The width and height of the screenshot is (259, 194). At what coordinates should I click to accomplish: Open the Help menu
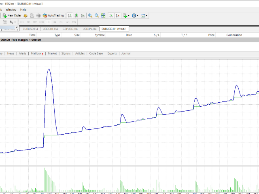(23, 10)
